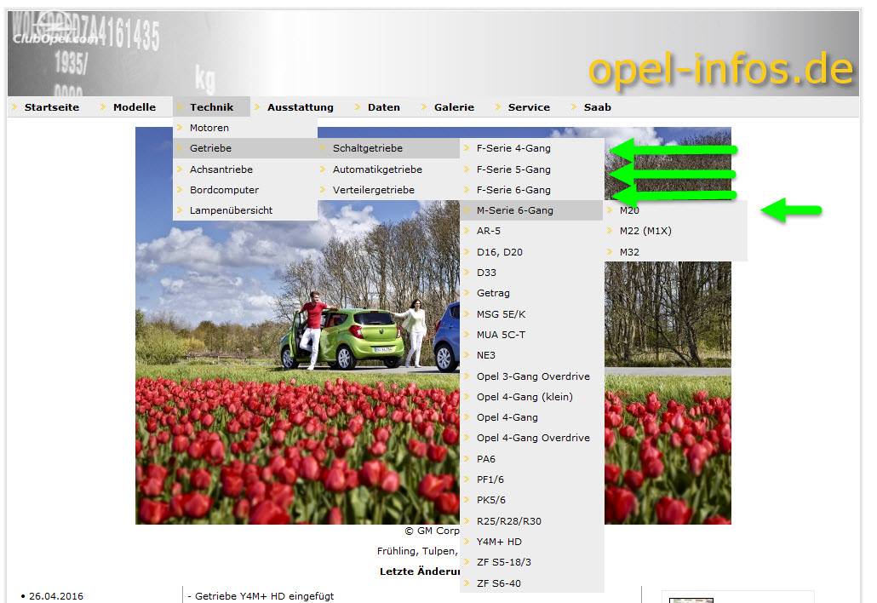Open the MSG 5E/K entry
The width and height of the screenshot is (877, 603).
pos(532,313)
